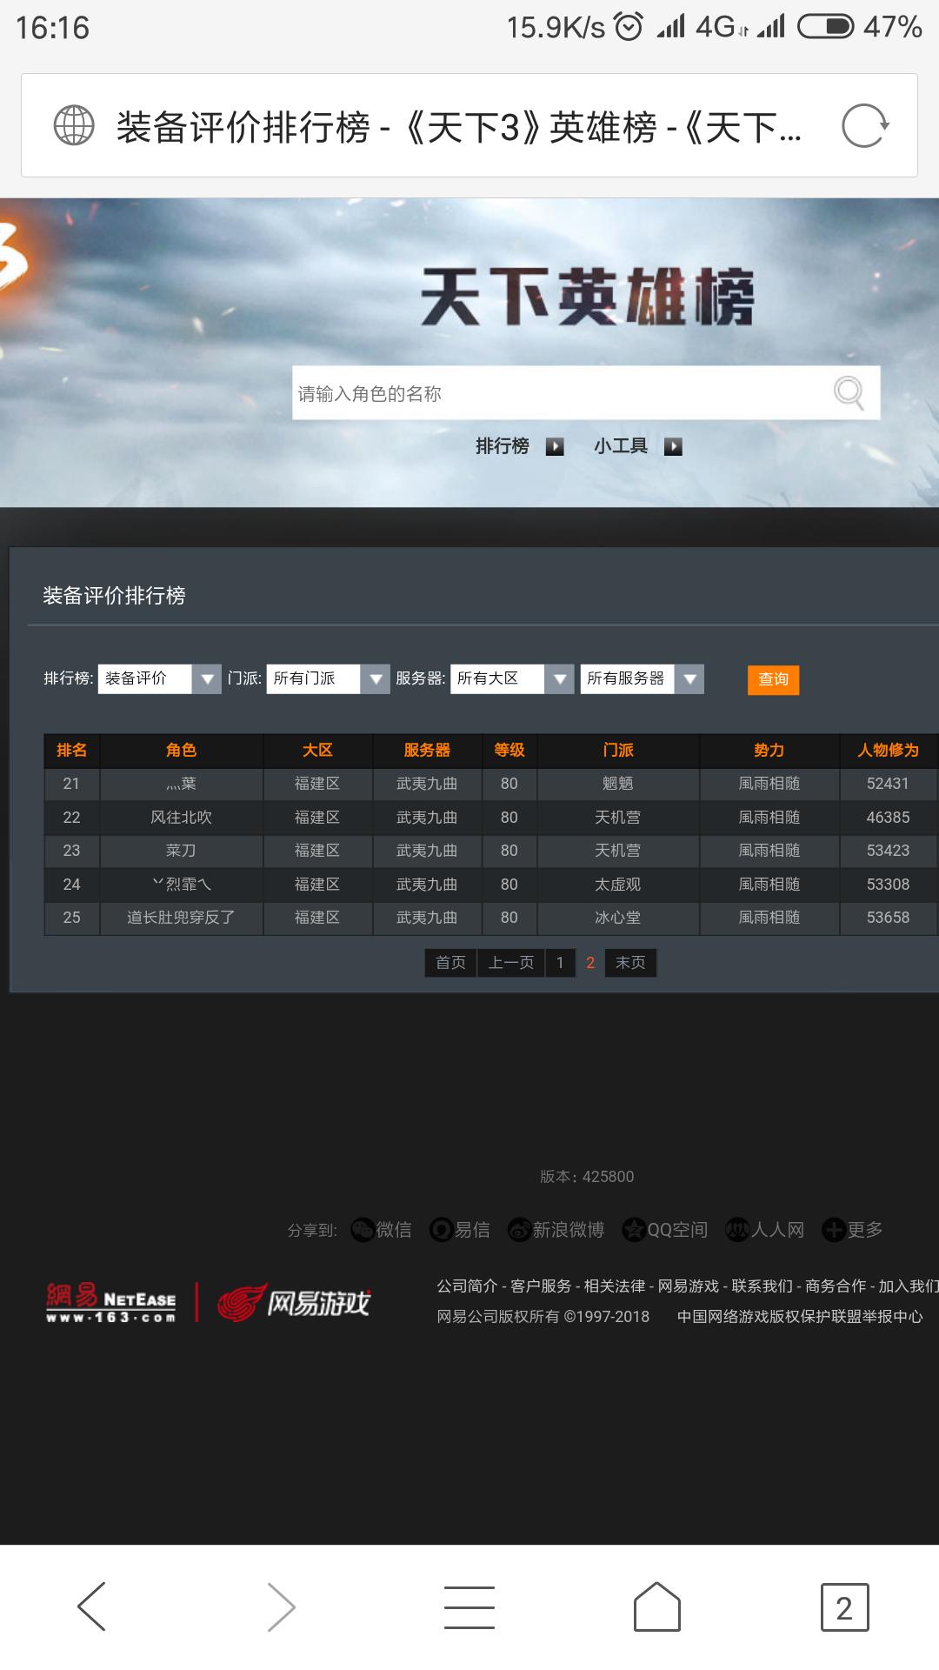
Task: Open the 商务合作 footer link
Action: tap(836, 1286)
